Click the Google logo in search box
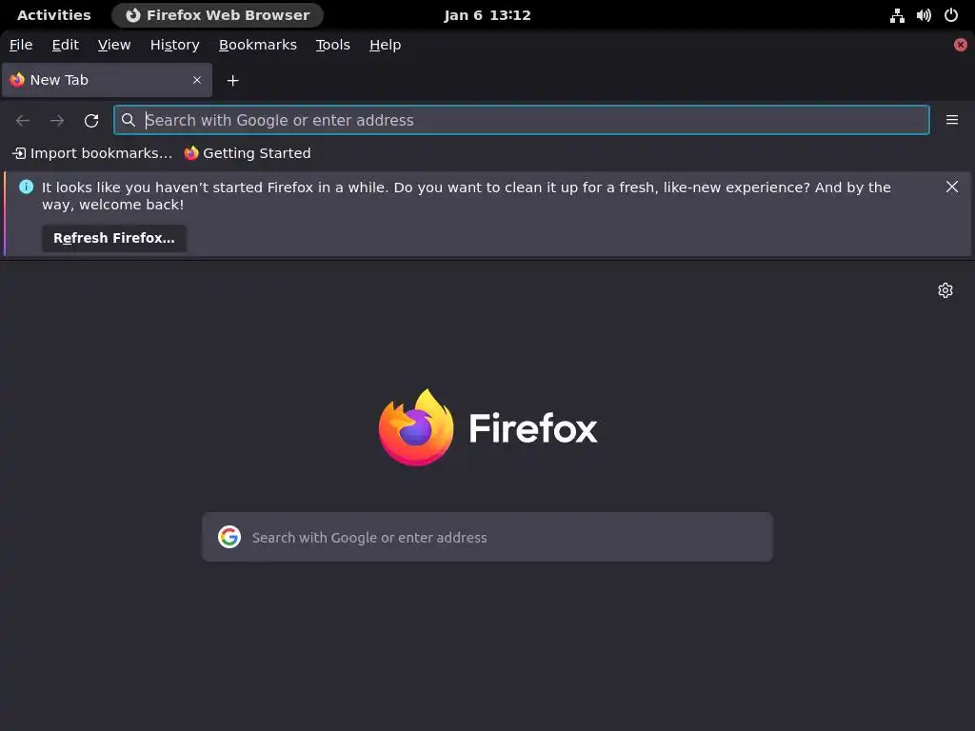The height and width of the screenshot is (731, 975). [229, 537]
